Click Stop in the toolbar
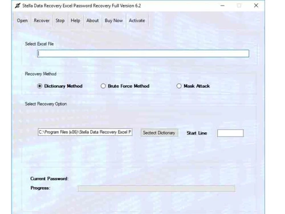This screenshot has width=285, height=214. [60, 21]
